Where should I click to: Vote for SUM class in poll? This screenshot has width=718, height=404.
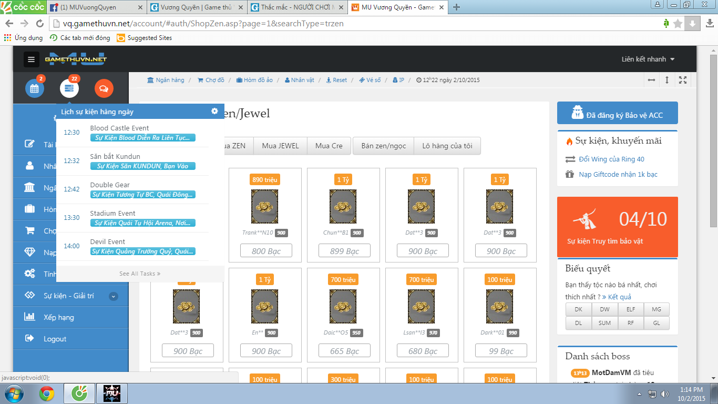coord(604,322)
